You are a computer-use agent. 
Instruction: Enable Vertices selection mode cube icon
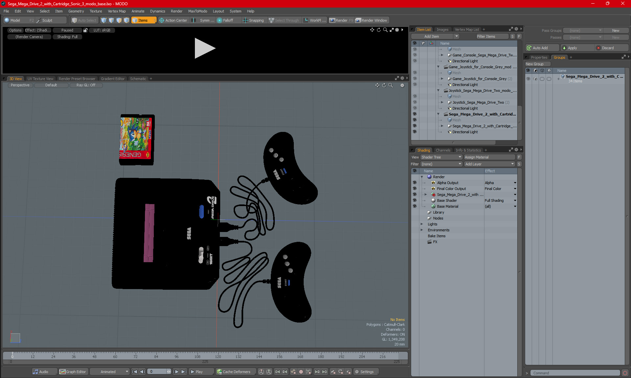coord(104,20)
